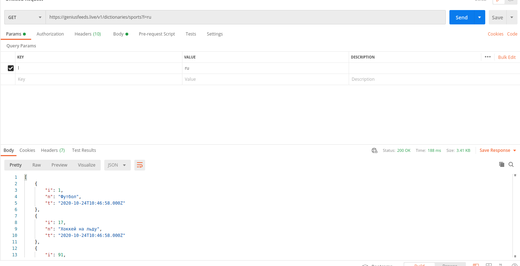This screenshot has width=520, height=266.
Task: Open the Code link
Action: [x=512, y=34]
